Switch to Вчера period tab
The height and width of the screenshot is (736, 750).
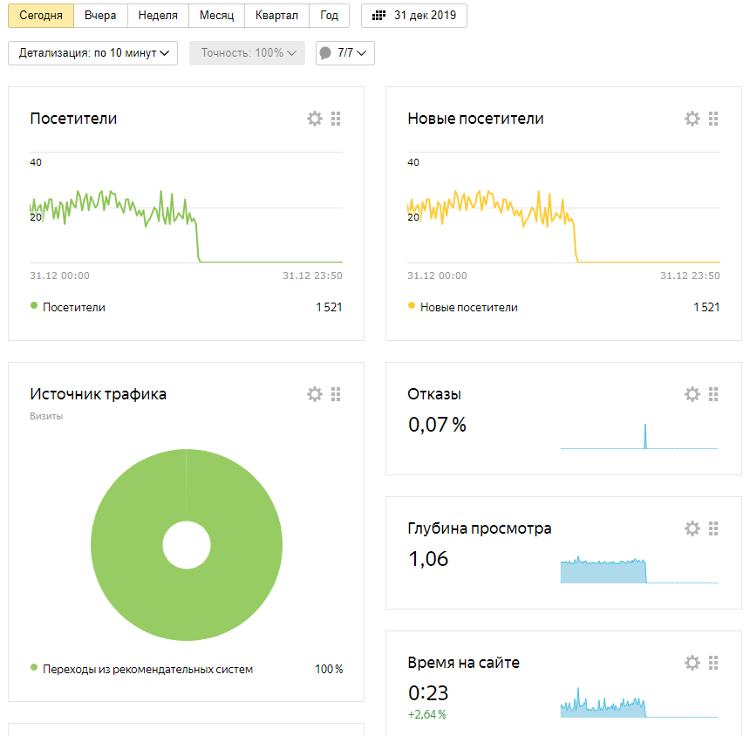(100, 16)
